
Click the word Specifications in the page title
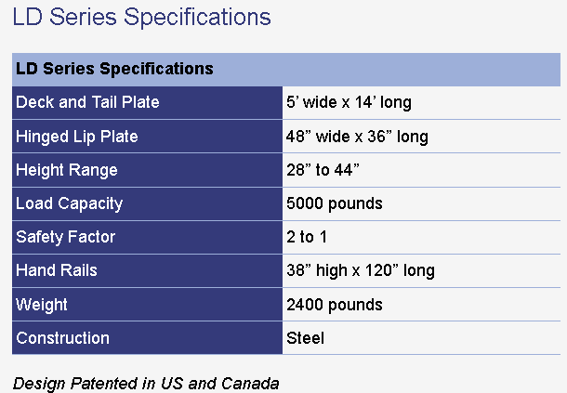point(197,17)
